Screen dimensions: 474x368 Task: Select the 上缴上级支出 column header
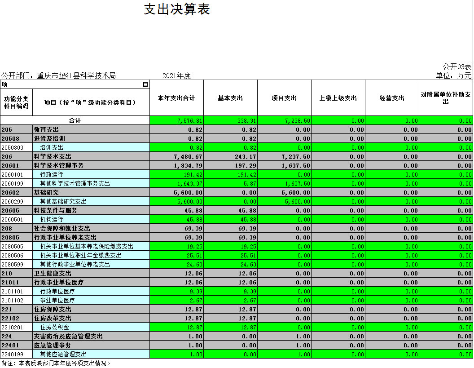[338, 98]
